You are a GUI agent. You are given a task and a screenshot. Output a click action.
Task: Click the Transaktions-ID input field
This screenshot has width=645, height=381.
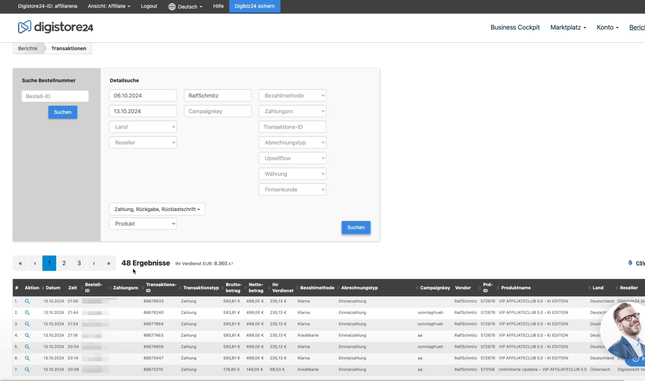click(x=292, y=127)
